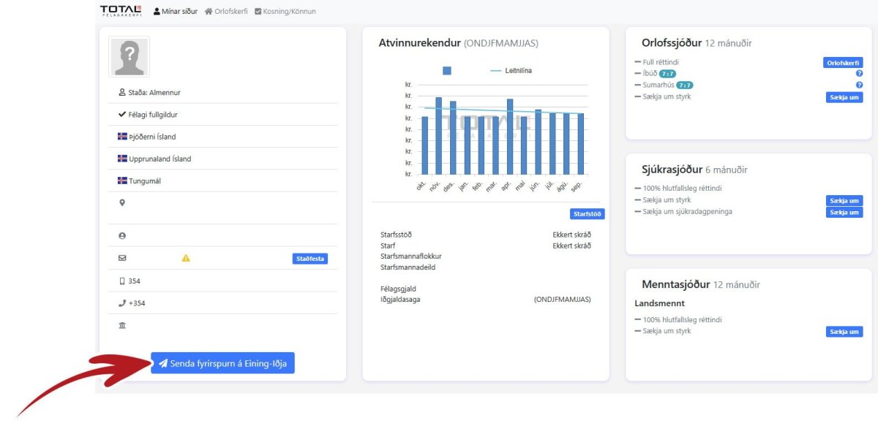This screenshot has width=878, height=445.
Task: Go to the Orlofskerfi navigation link
Action: [x=226, y=12]
